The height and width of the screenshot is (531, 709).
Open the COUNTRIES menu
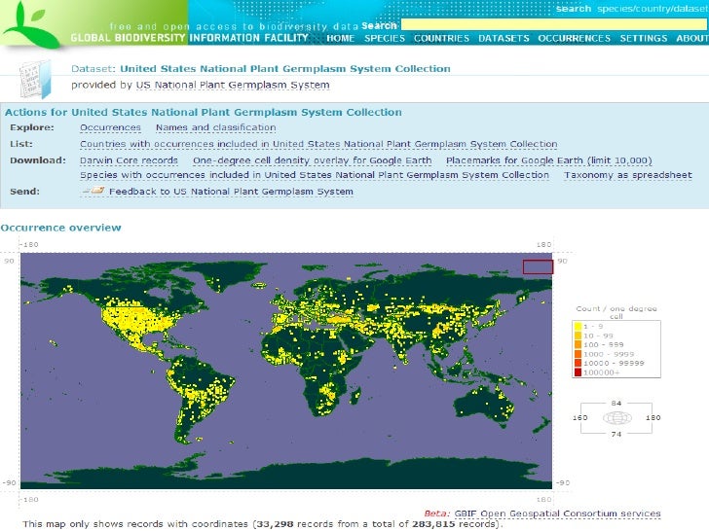pyautogui.click(x=442, y=38)
